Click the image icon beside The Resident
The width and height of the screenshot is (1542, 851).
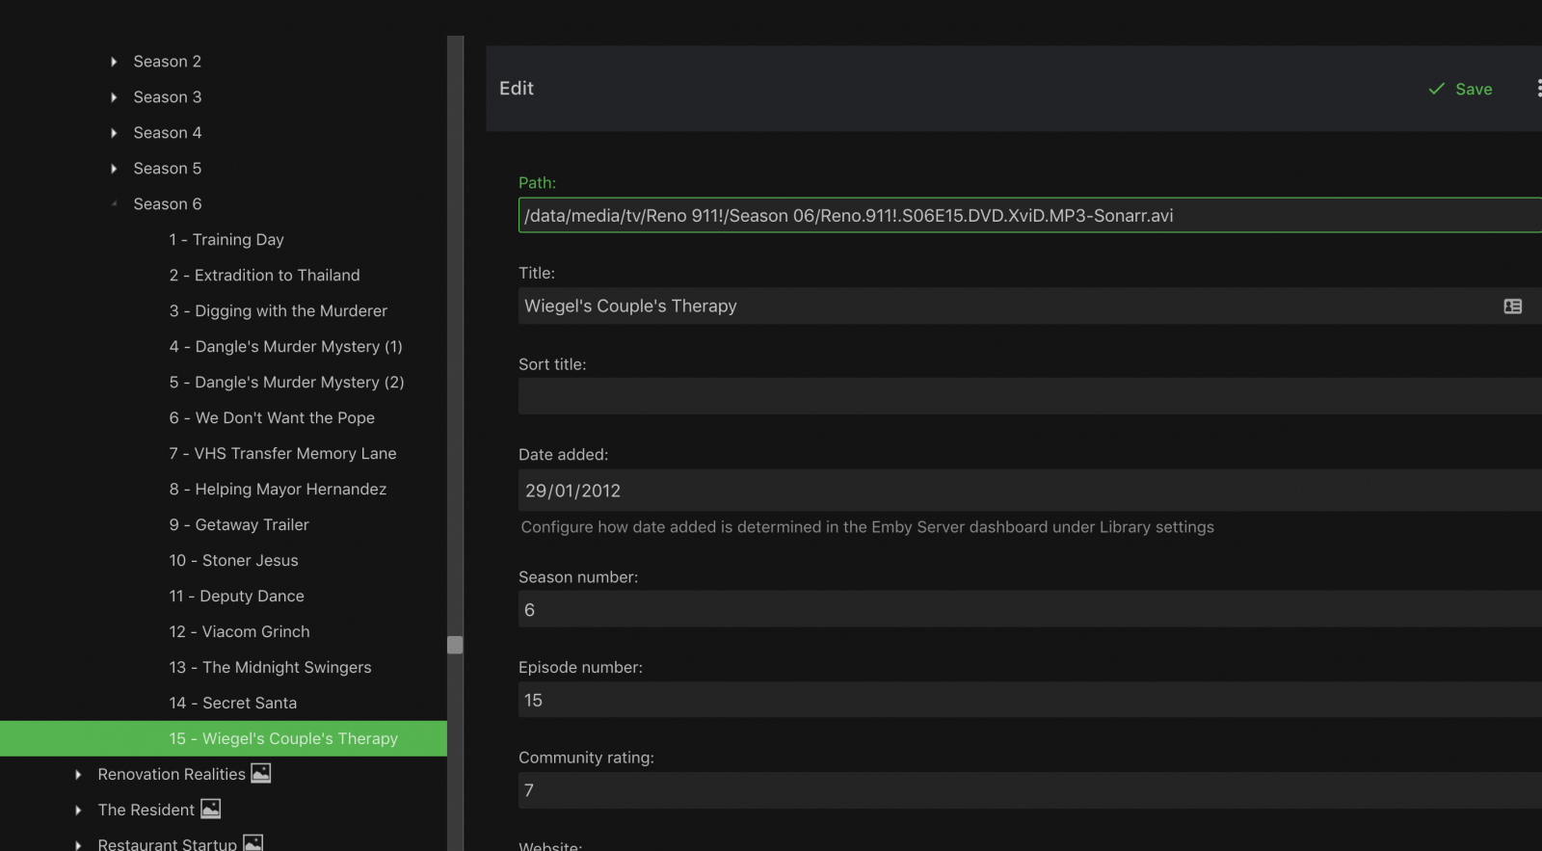(x=210, y=809)
